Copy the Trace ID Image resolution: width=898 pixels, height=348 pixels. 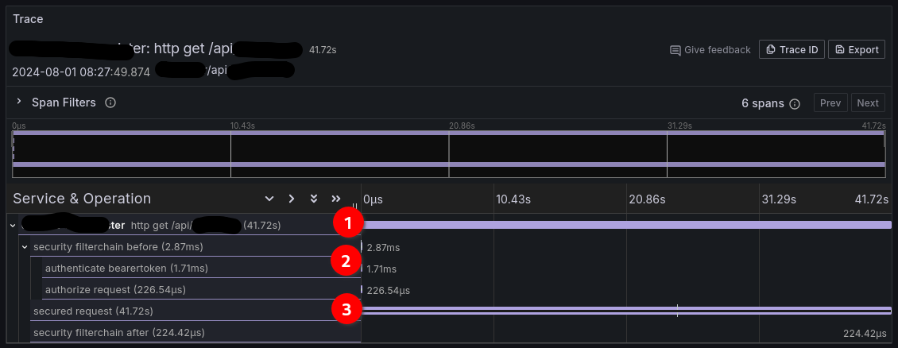(x=792, y=49)
